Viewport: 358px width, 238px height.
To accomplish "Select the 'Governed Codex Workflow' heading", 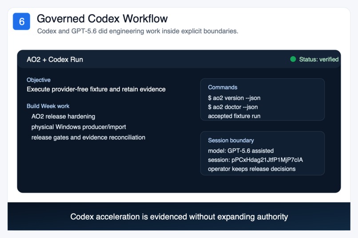I will pos(102,19).
